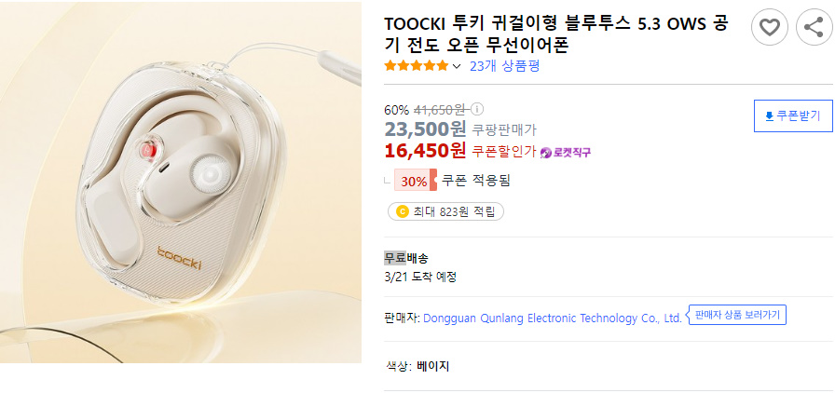Viewport: 835px width, 393px height.
Task: Click the 색상: 베이지 color option label
Action: (x=418, y=366)
